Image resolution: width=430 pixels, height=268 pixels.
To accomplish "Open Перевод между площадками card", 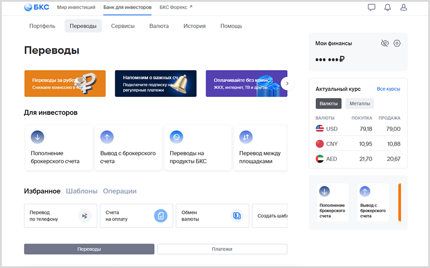I will pos(261,148).
